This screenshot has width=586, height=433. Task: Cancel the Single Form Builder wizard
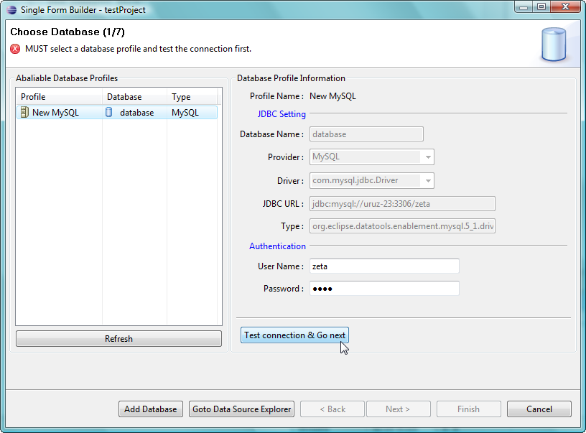(539, 409)
